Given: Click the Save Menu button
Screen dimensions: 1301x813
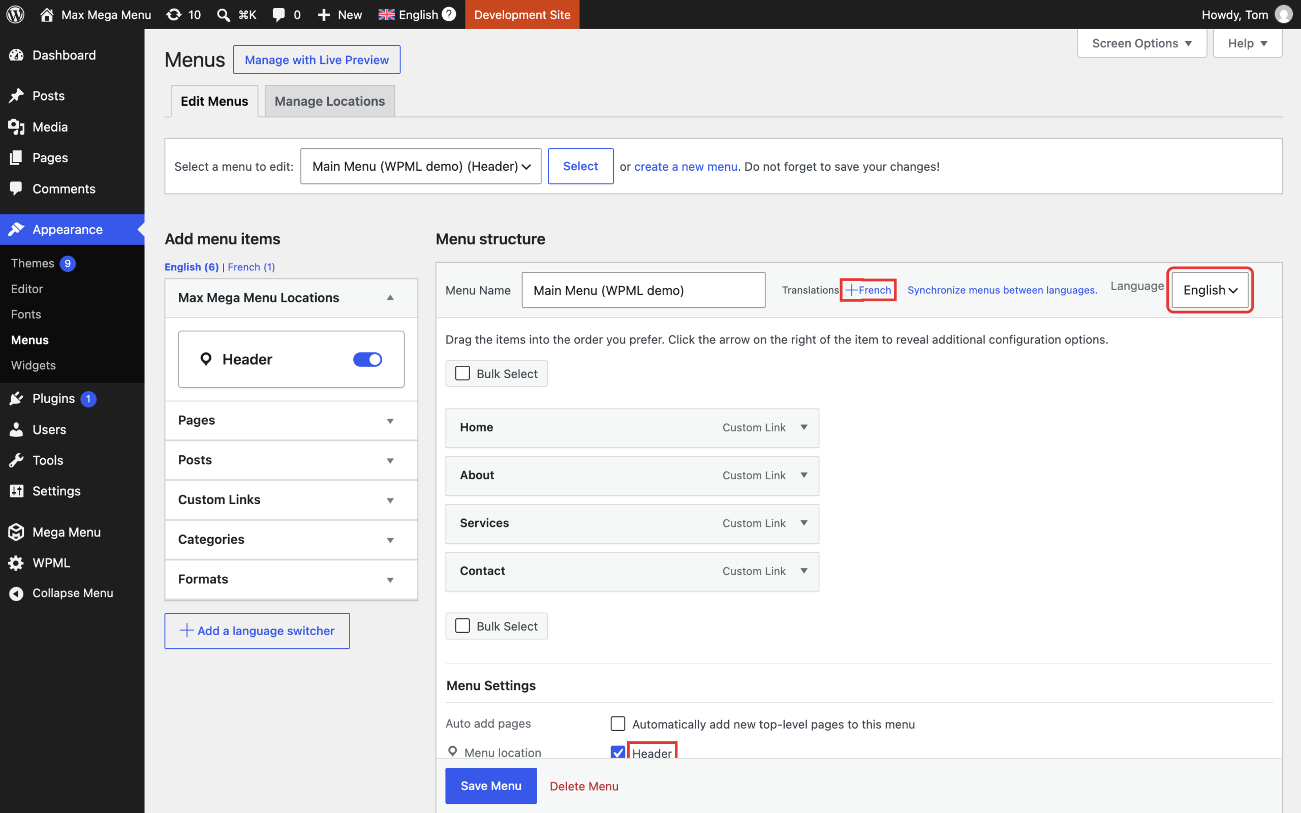Looking at the screenshot, I should pos(491,786).
